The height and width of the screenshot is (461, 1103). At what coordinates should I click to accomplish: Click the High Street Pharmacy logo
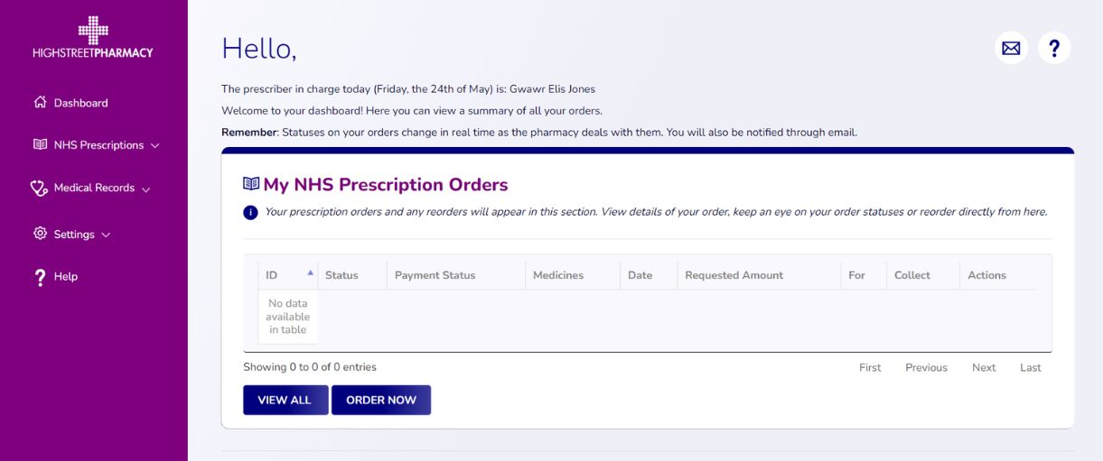coord(93,39)
